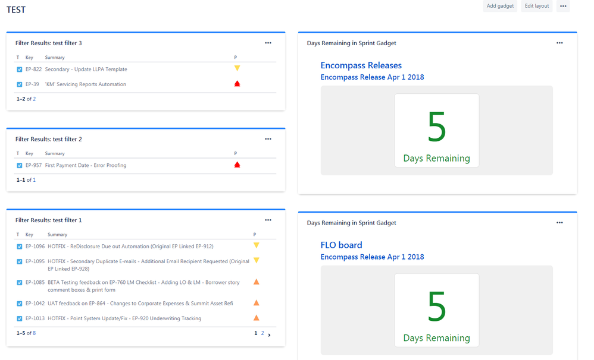
Task: Open HOTFIX ReDisclosure Due out Automation summary
Action: coord(131,246)
